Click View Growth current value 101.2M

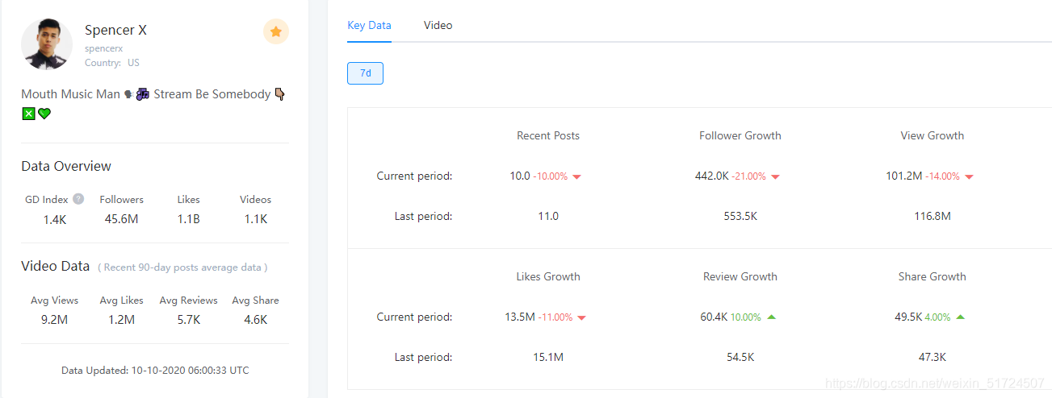point(904,176)
